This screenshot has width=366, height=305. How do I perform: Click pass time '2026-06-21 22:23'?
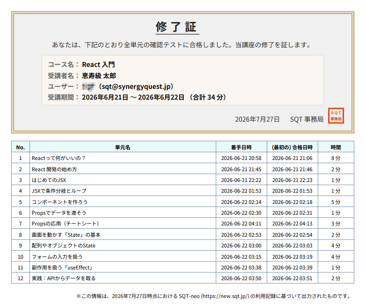pos(292,180)
